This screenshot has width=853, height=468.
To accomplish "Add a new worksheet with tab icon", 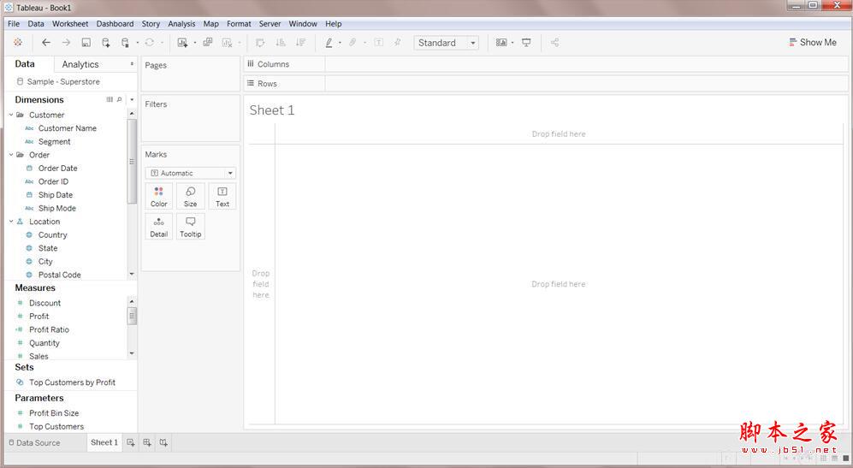I will [x=131, y=442].
